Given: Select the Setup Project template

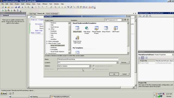Looking at the screenshot, I should click(x=77, y=29).
